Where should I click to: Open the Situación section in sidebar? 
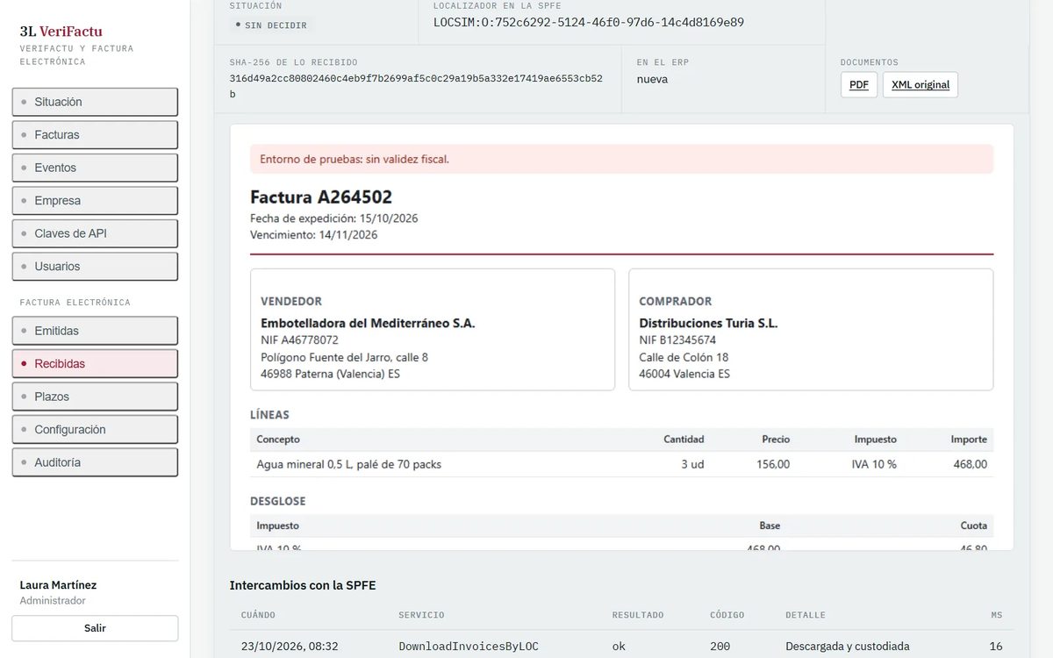(x=95, y=102)
